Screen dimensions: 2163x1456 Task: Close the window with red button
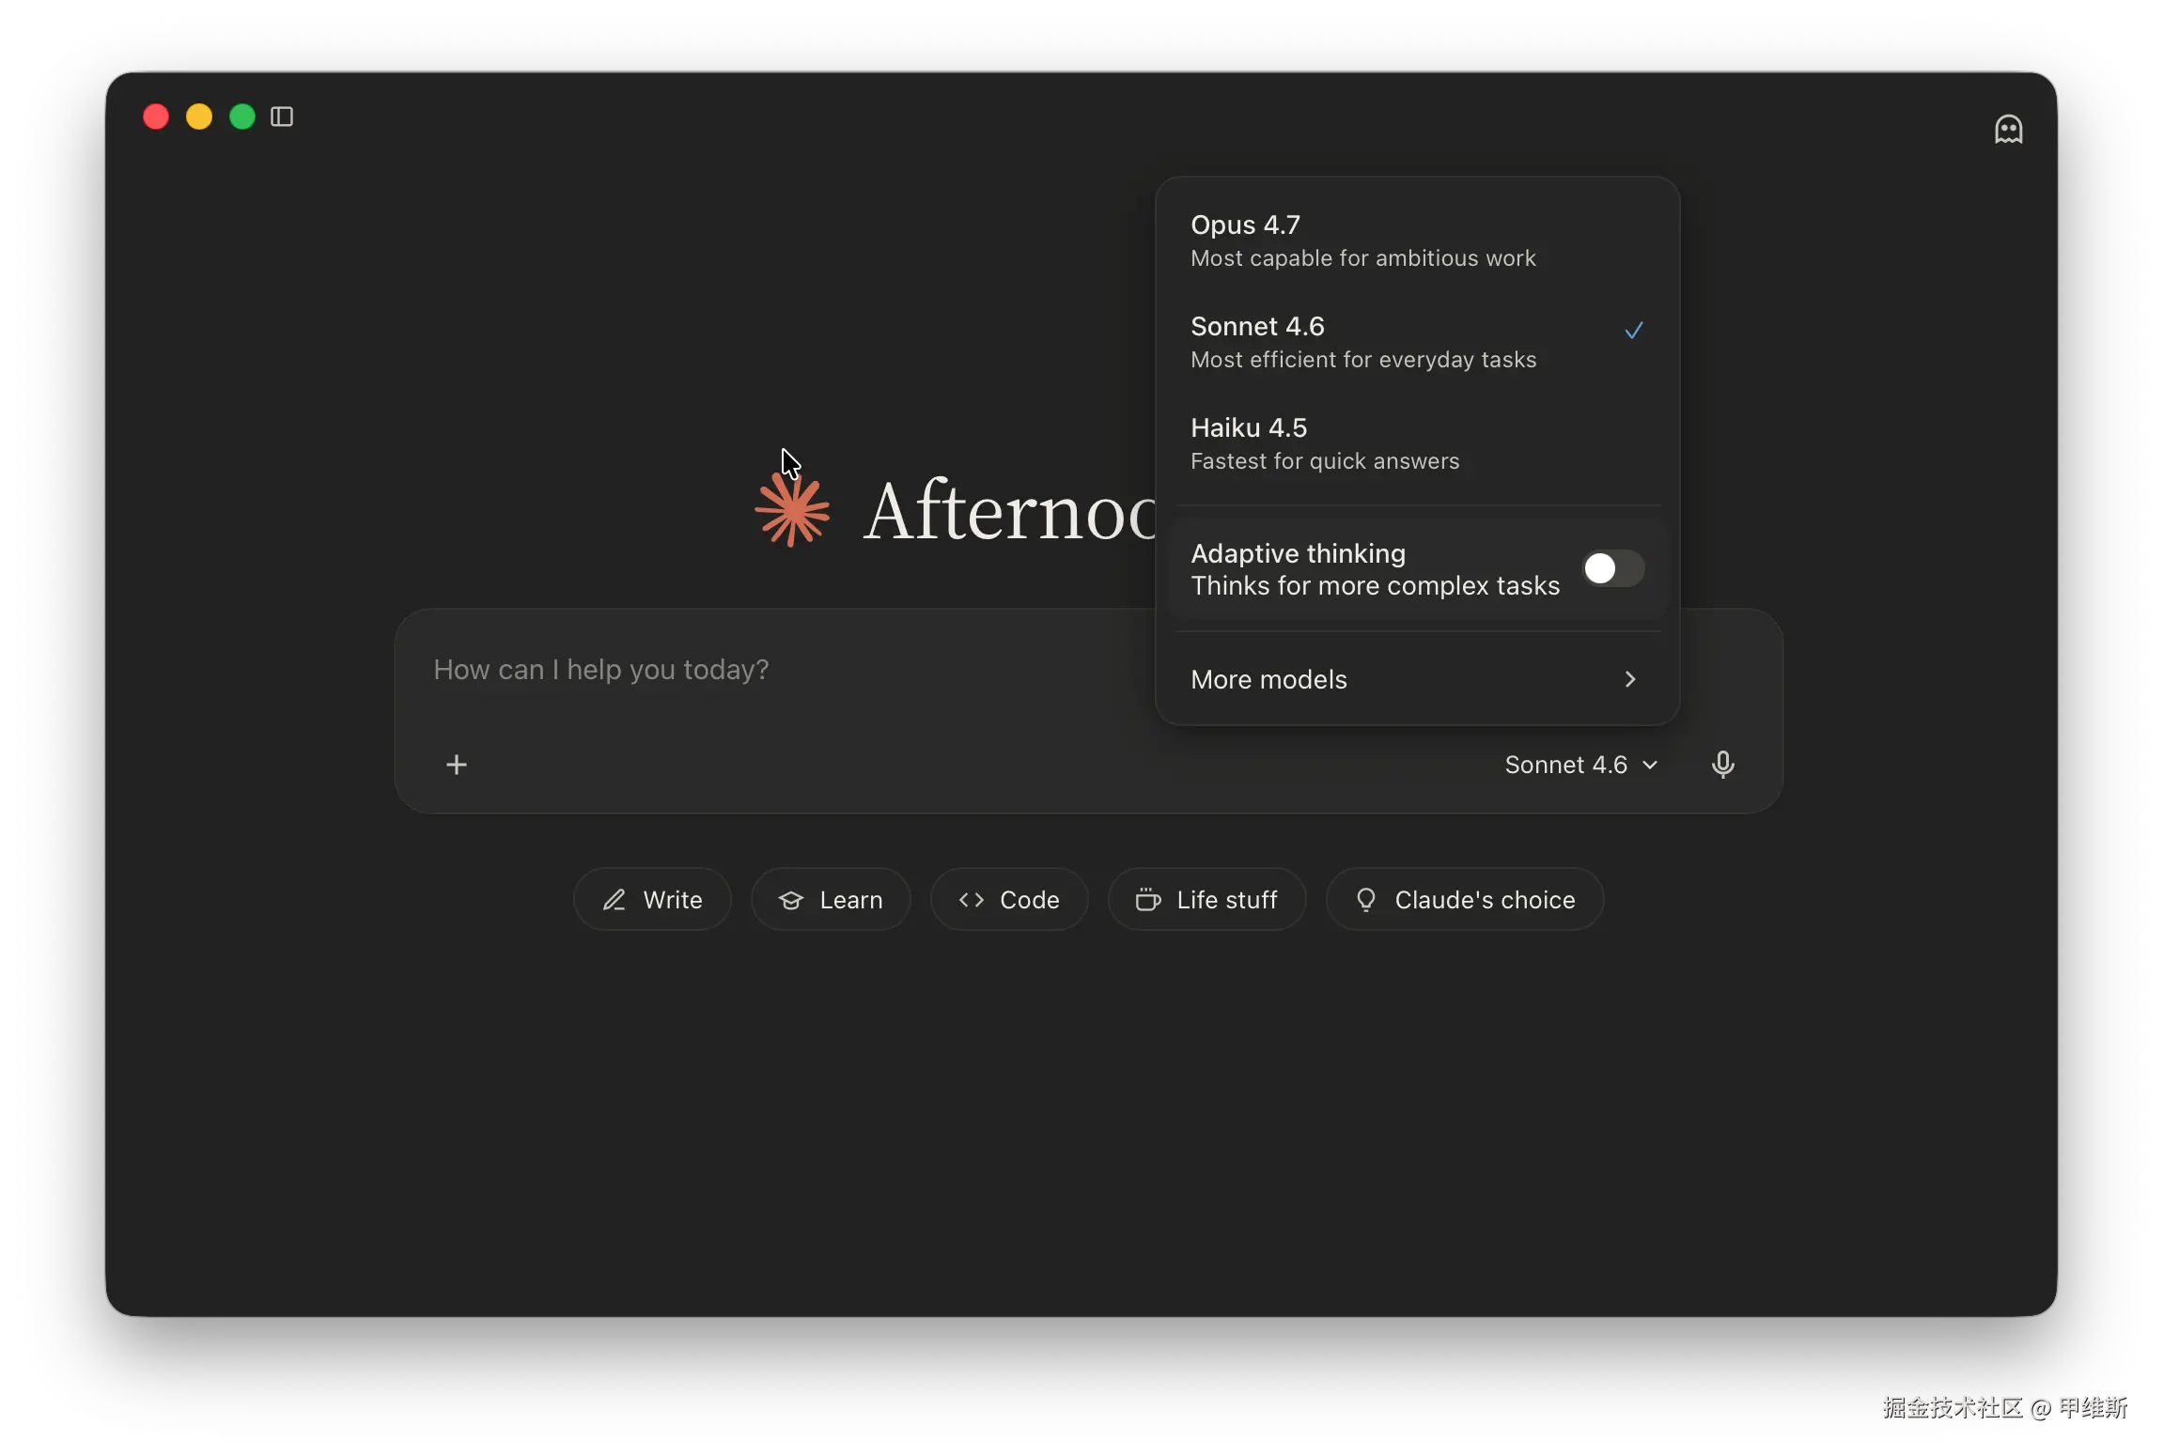click(156, 116)
